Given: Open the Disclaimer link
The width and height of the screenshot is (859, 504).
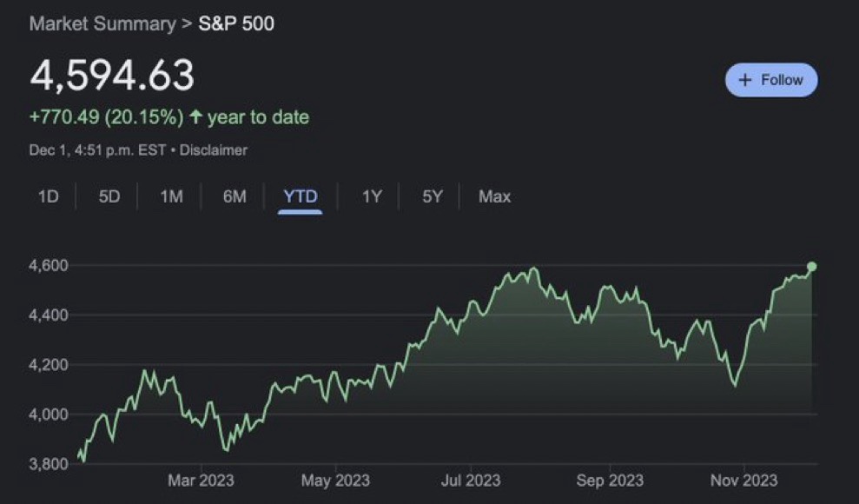Looking at the screenshot, I should pyautogui.click(x=214, y=150).
